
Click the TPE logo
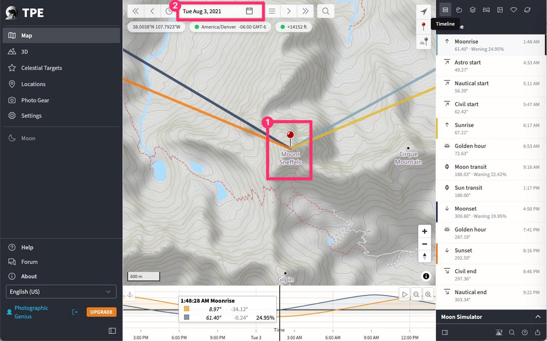click(25, 13)
